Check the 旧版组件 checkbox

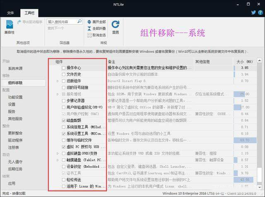pyautogui.click(x=63, y=81)
